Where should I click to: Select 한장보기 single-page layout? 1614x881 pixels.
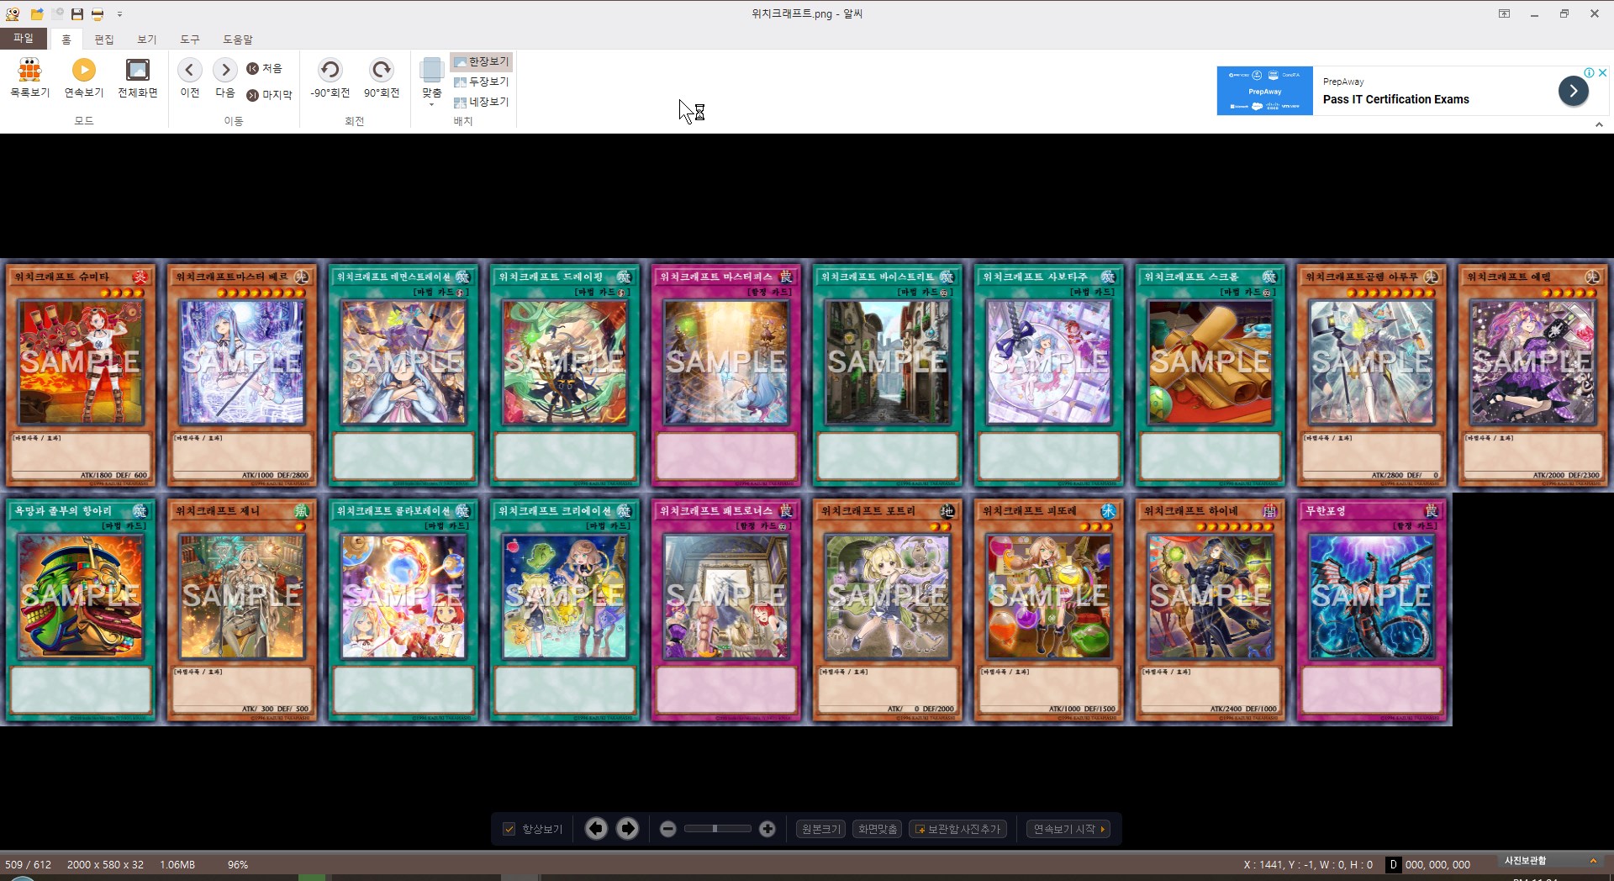482,61
